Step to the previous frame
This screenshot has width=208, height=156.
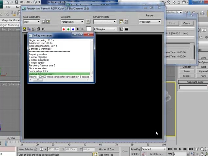point(175,149)
